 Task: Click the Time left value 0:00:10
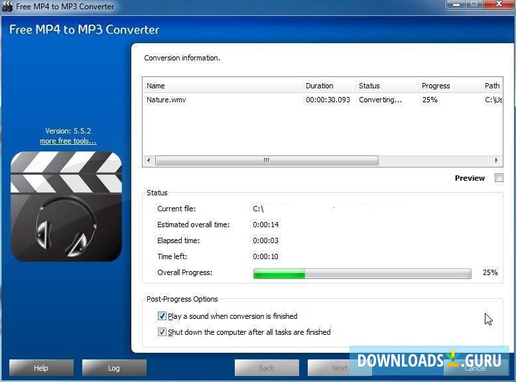point(265,256)
